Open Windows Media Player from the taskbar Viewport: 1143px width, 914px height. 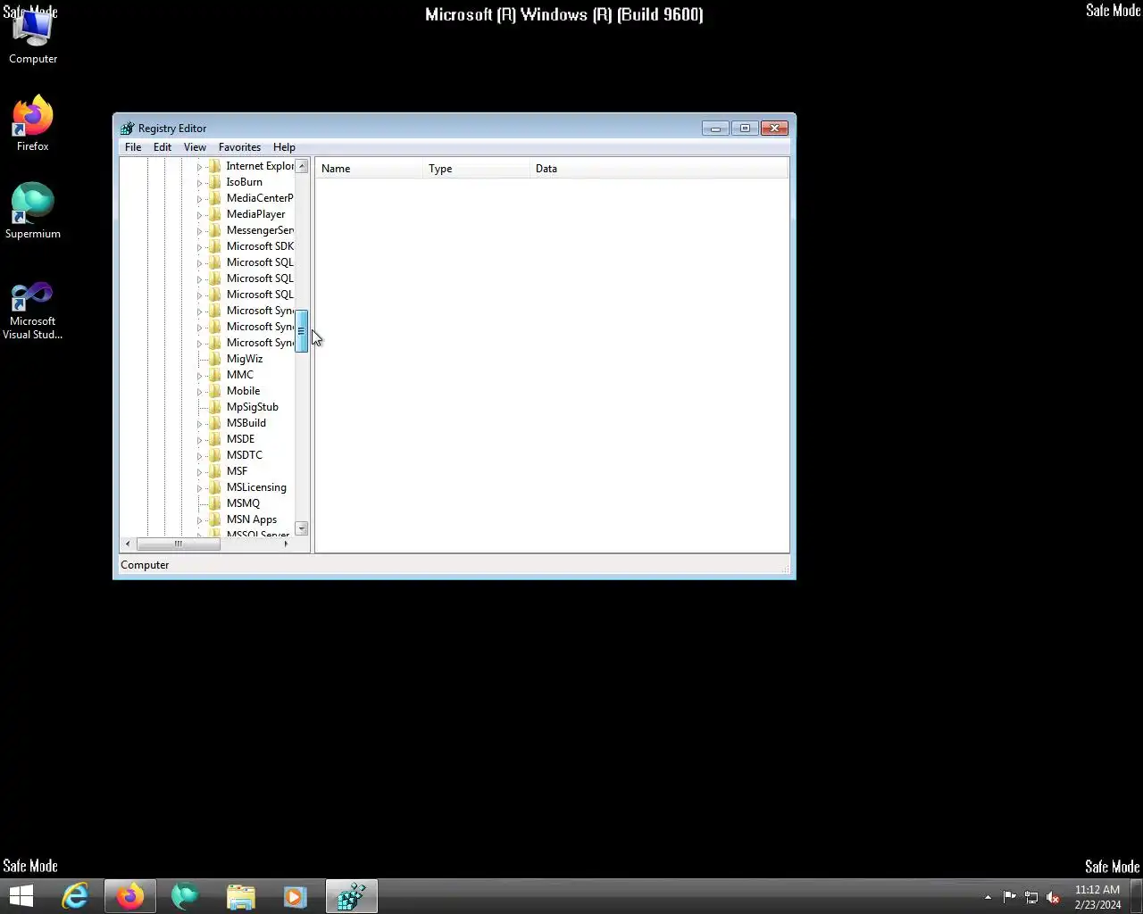click(295, 896)
